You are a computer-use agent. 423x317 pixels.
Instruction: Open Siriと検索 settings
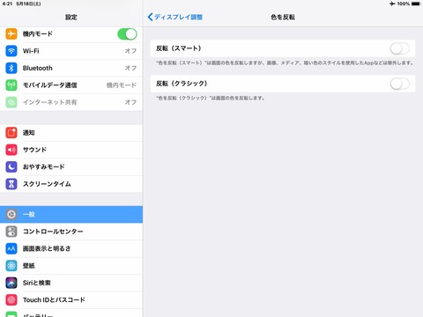(x=71, y=283)
